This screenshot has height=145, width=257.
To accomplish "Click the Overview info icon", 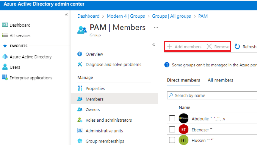I will tap(80, 54).
